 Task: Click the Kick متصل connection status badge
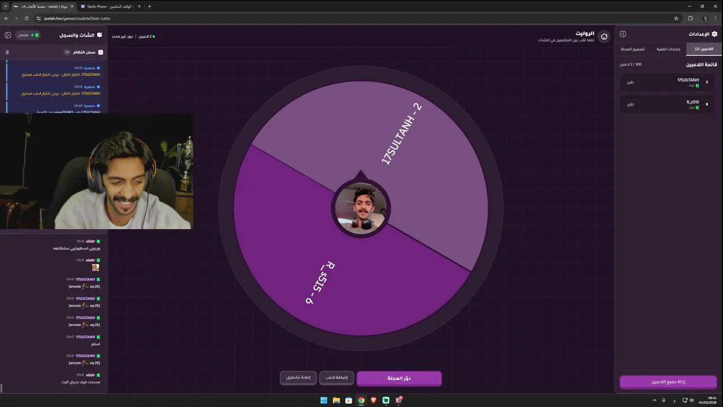(28, 35)
